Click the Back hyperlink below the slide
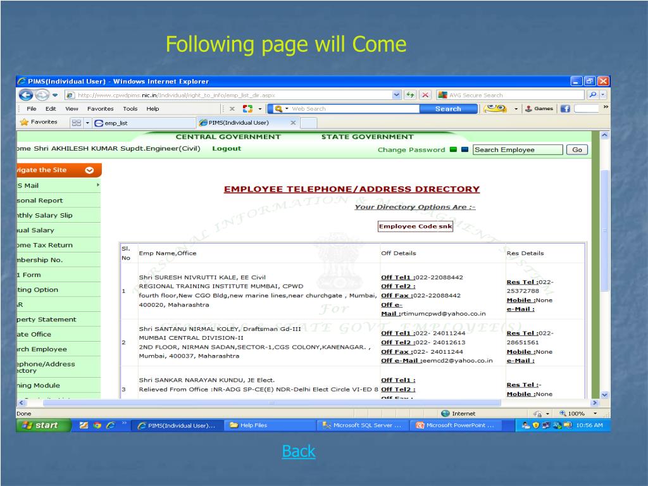 297,451
